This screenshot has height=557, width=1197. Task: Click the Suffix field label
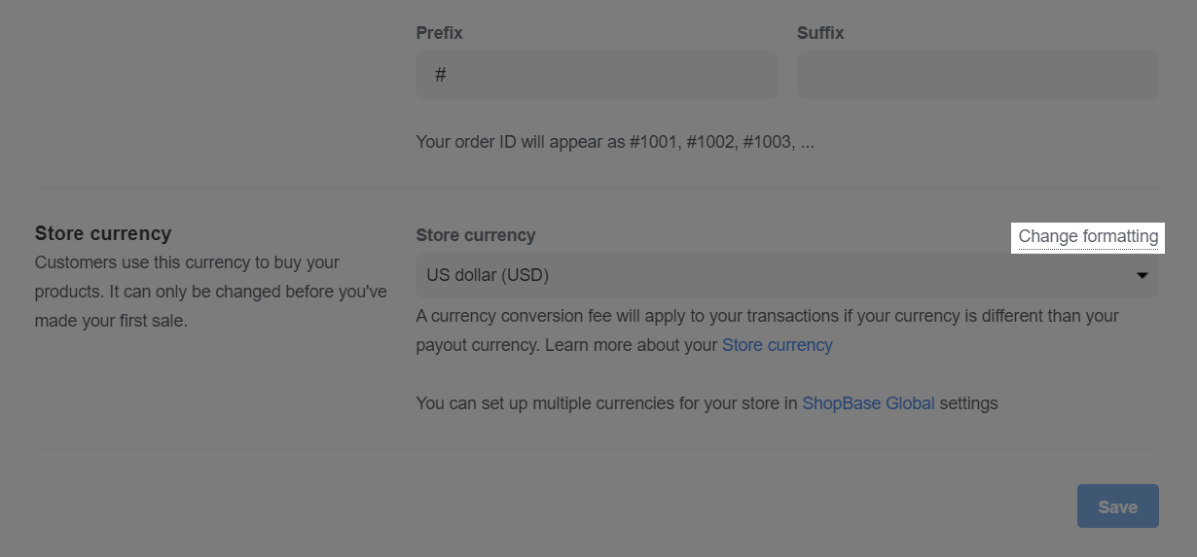click(x=820, y=33)
